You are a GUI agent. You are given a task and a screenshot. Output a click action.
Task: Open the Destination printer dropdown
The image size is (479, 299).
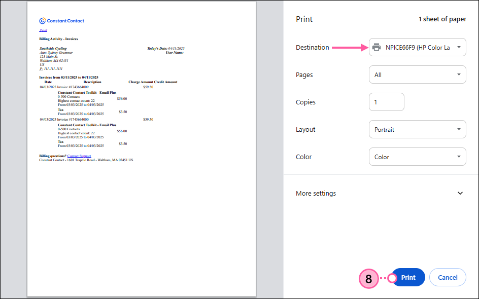coord(417,47)
